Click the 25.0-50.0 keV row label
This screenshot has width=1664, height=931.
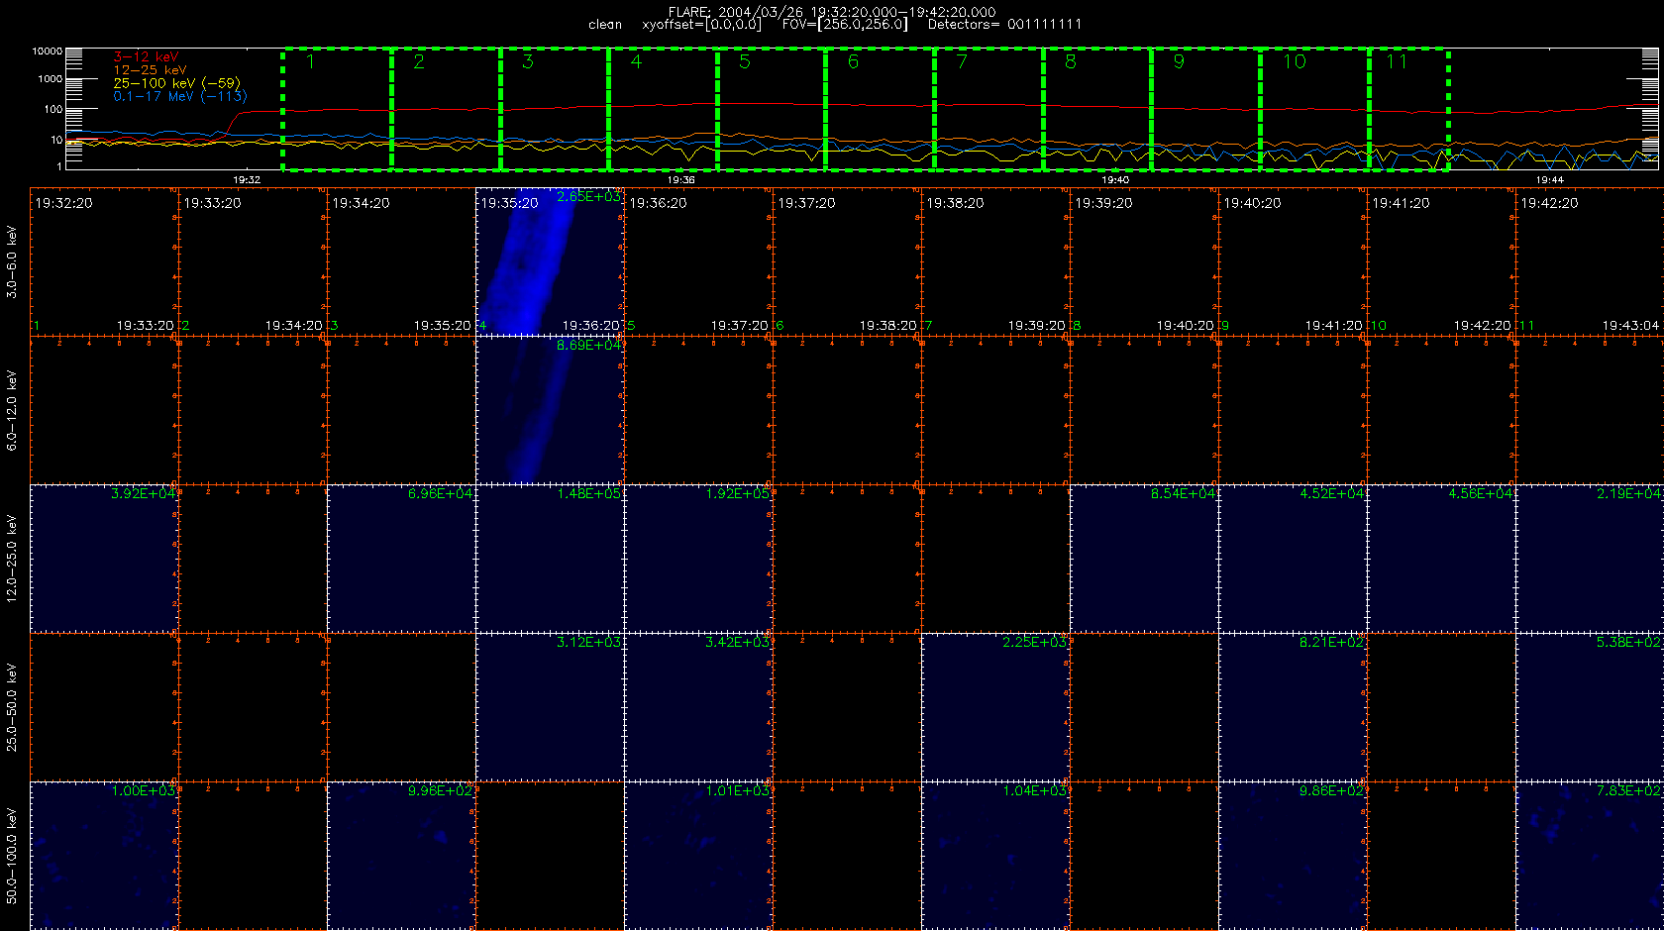(x=12, y=707)
